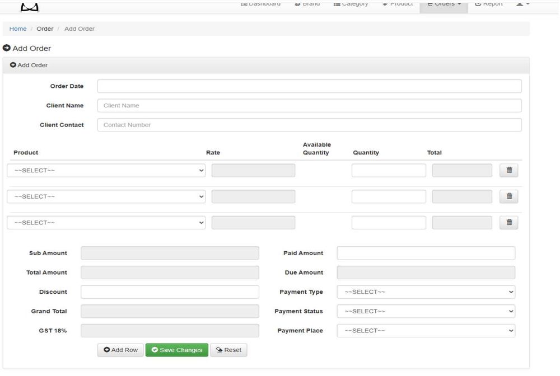
Task: Open the Brand page from navbar
Action: (307, 3)
